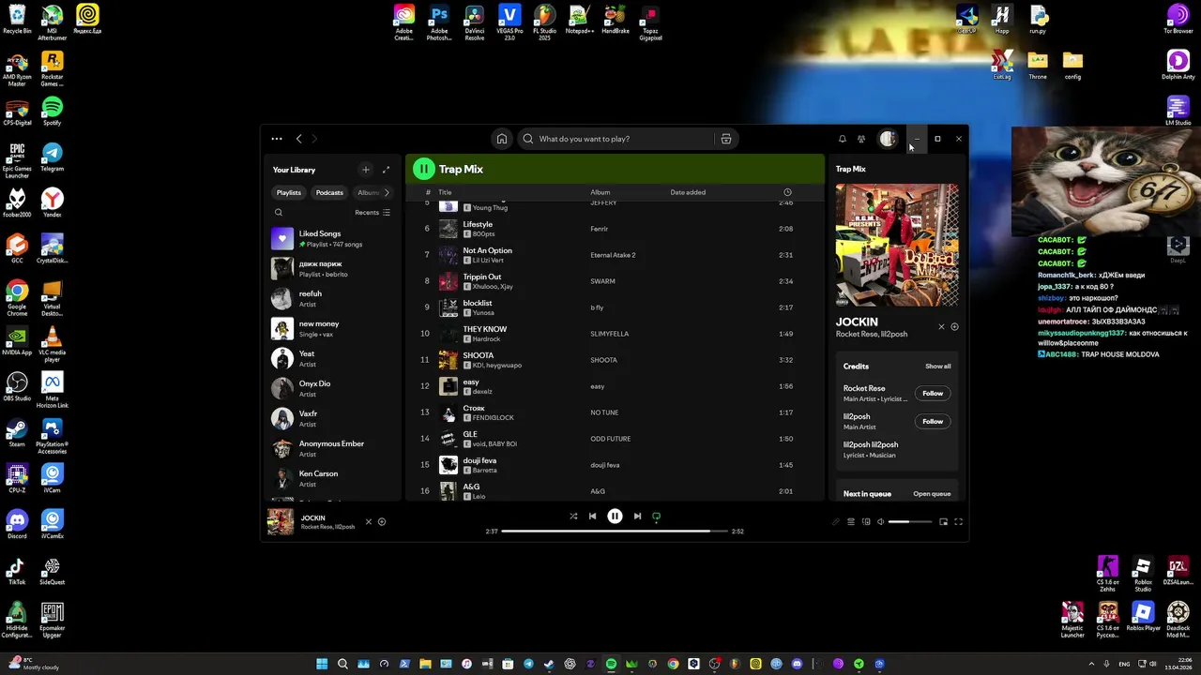Open the Liked Songs playlist
The image size is (1201, 675).
tap(332, 238)
